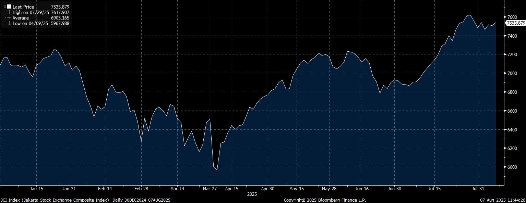This screenshot has height=203, width=526.
Task: Click the 6000 y-axis label
Action: pyautogui.click(x=512, y=167)
